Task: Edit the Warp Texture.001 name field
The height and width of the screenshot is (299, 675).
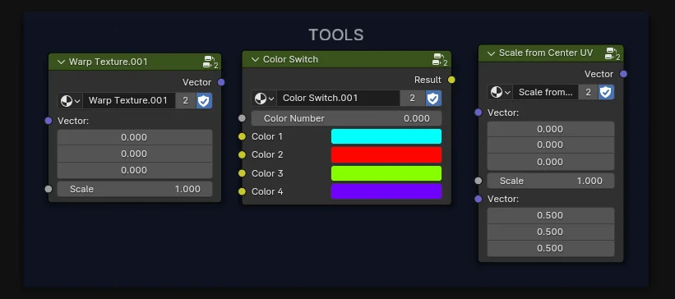Action: [129, 101]
